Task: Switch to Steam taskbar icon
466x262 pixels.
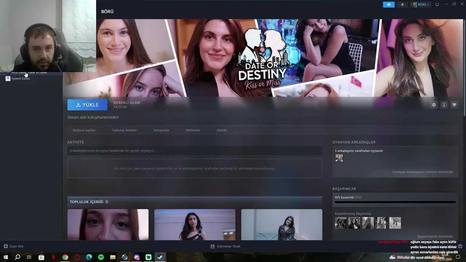Action: [x=160, y=257]
